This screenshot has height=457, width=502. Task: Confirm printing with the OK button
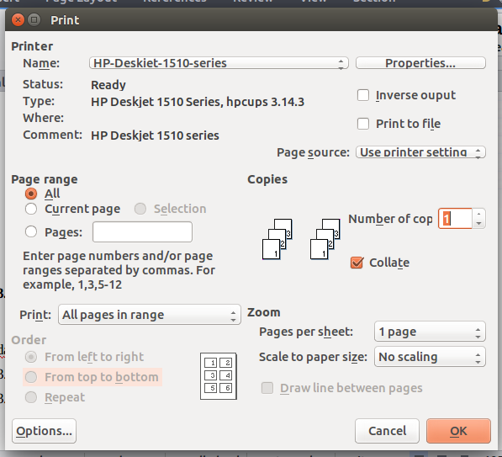[458, 431]
